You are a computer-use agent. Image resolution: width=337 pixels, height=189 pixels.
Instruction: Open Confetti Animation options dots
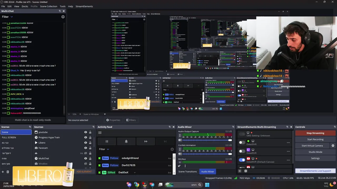pyautogui.click(x=180, y=149)
